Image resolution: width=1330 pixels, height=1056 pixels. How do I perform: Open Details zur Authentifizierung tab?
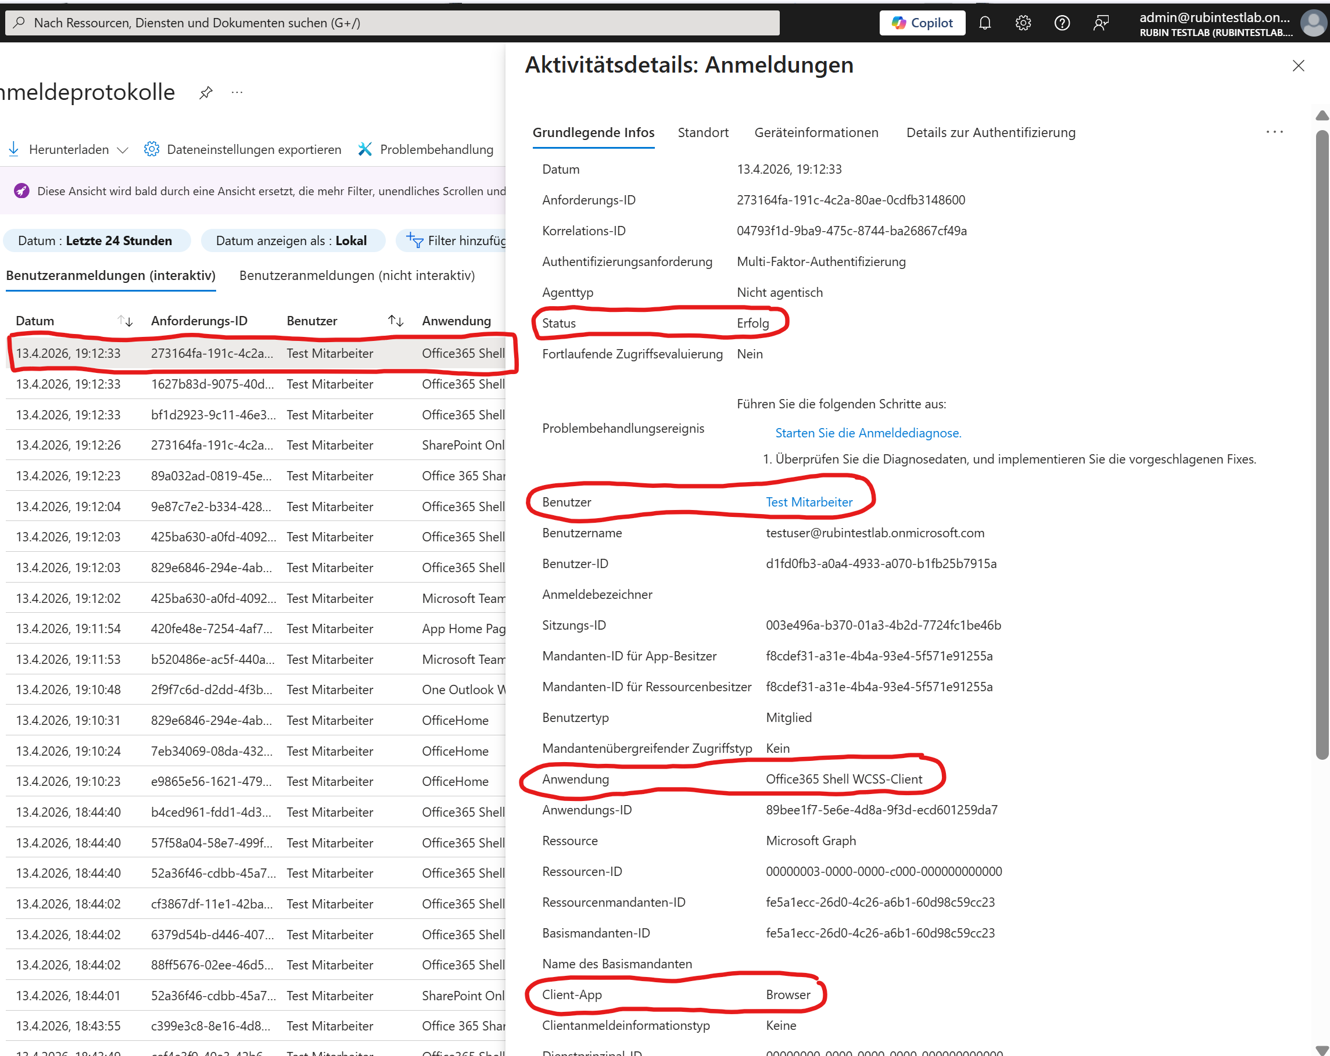tap(990, 132)
